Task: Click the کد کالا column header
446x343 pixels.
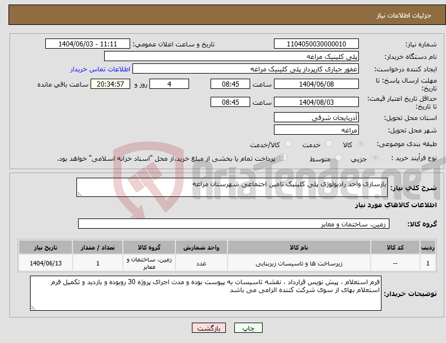Action: 395,247
